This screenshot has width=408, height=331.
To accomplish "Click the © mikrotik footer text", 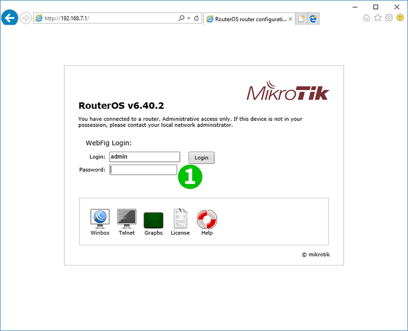I will (316, 255).
